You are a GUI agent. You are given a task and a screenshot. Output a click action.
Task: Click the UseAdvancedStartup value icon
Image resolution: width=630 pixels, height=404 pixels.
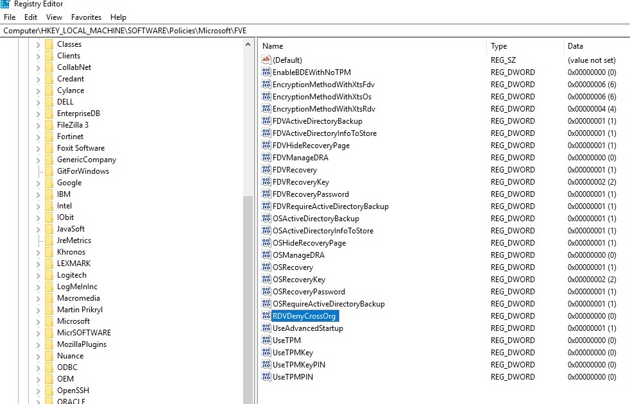[x=266, y=328]
